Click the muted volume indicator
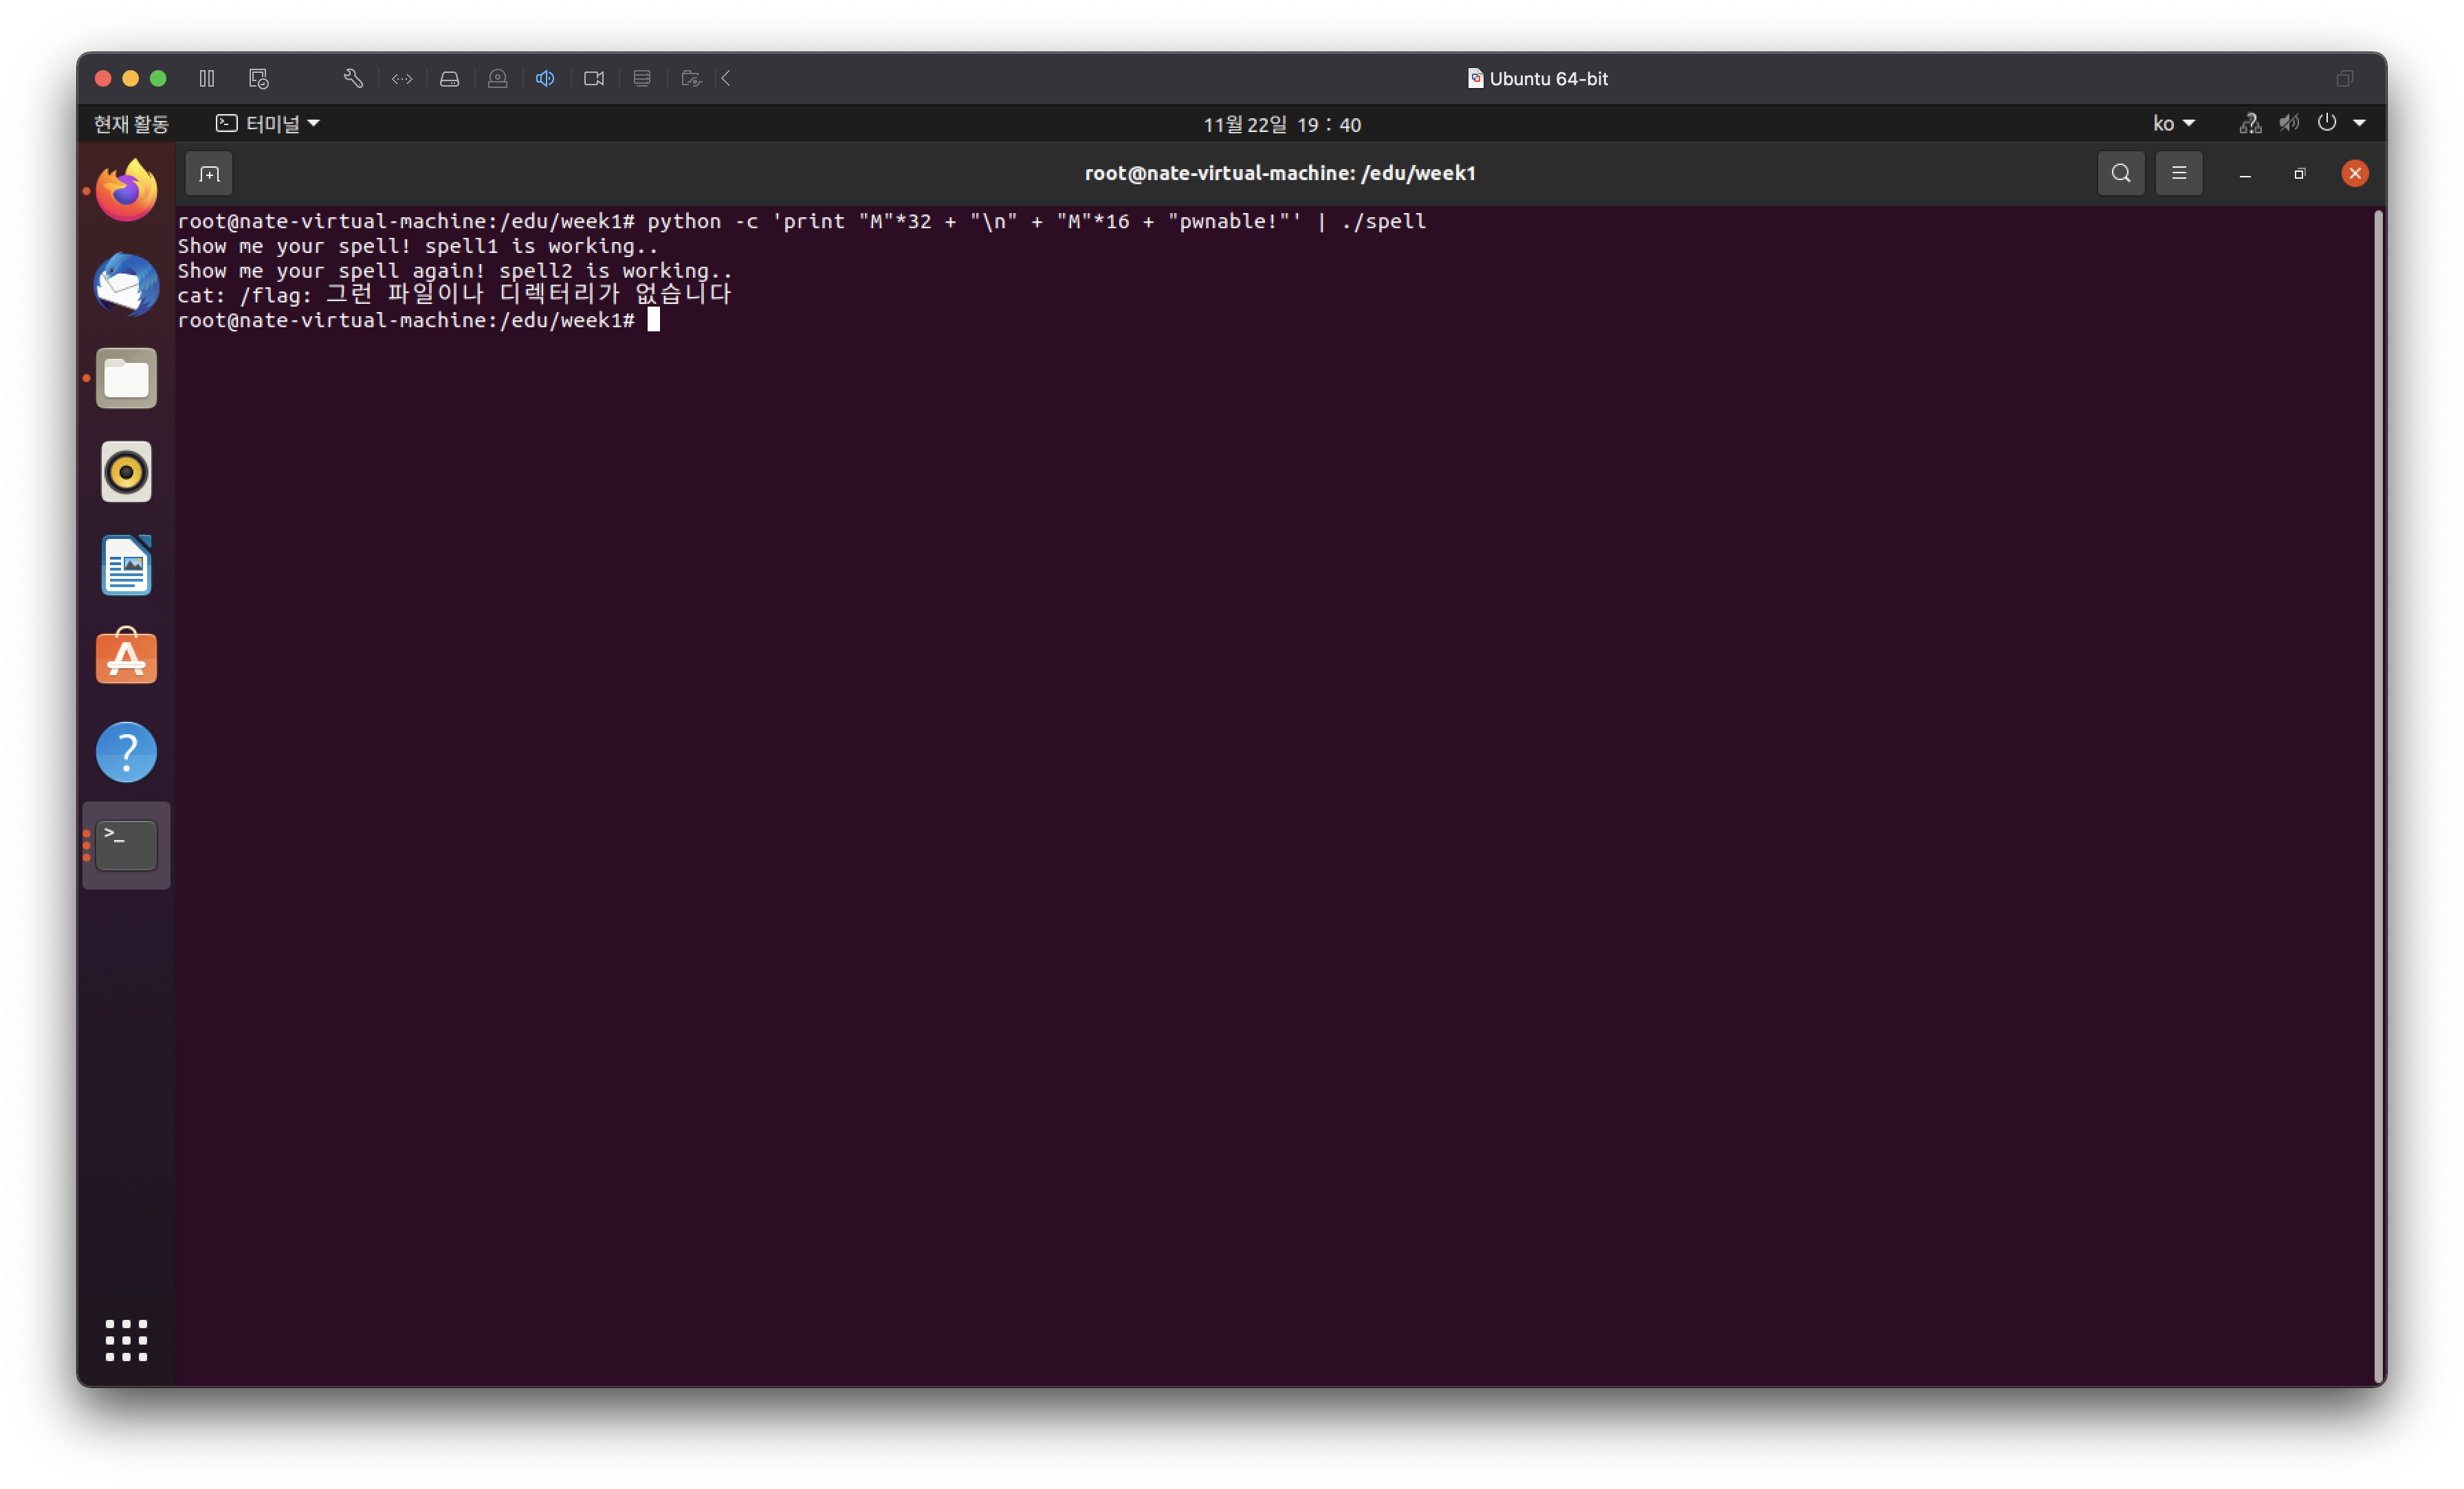Viewport: 2464px width, 1489px height. tap(2288, 123)
